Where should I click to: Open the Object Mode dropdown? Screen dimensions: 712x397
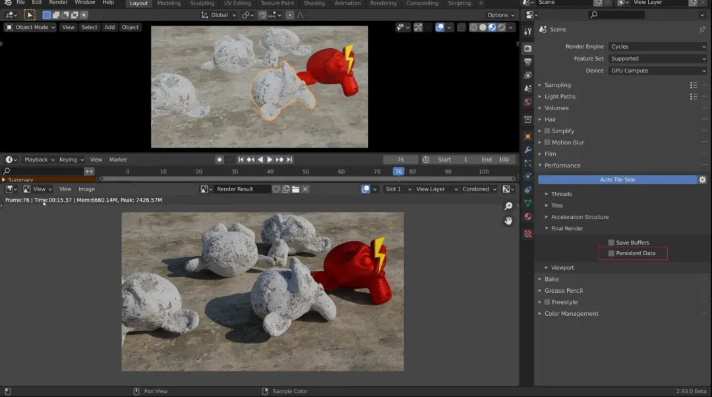30,27
